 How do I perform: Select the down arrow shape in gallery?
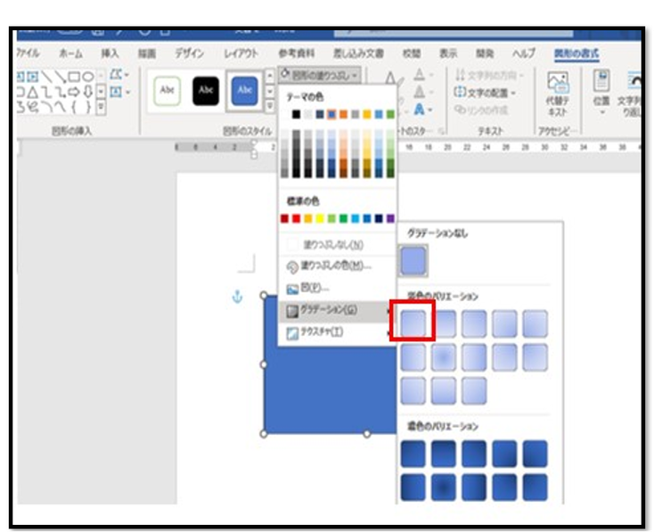tap(88, 91)
